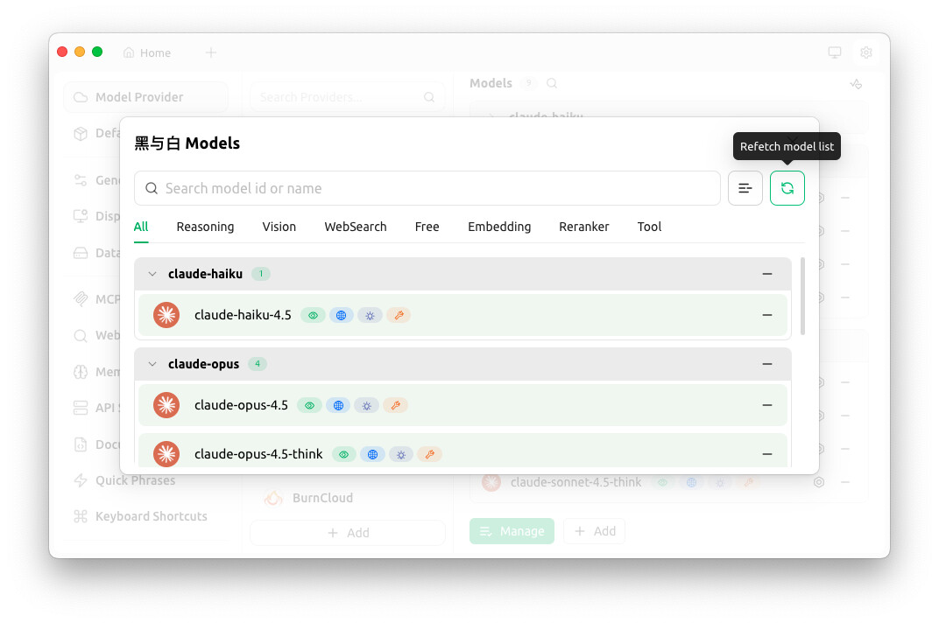The height and width of the screenshot is (623, 939).
Task: Click the Claude logo next to claude-haiku-4.5
Action: point(166,315)
